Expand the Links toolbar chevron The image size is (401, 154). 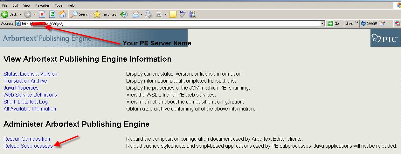(x=356, y=23)
